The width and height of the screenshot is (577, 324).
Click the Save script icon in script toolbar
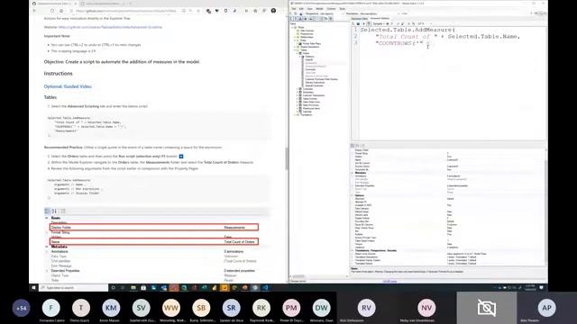click(358, 24)
